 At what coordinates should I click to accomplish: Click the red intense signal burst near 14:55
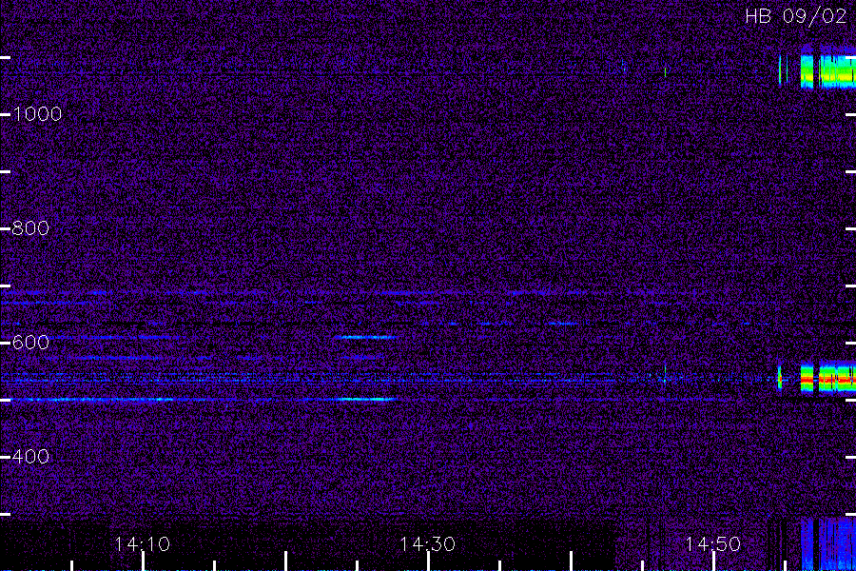pos(828,378)
